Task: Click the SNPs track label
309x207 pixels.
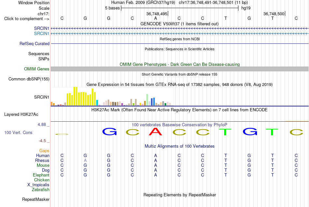Action: point(44,59)
